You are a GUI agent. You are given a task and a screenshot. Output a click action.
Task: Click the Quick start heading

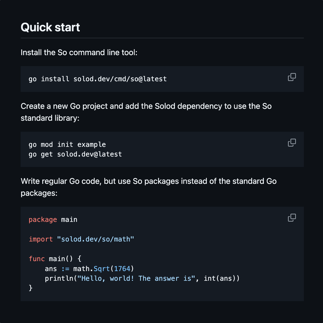pos(50,27)
